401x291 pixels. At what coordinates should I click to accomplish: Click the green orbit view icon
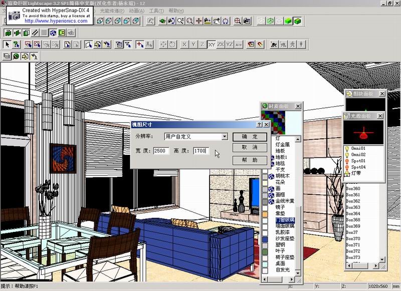[x=162, y=21]
